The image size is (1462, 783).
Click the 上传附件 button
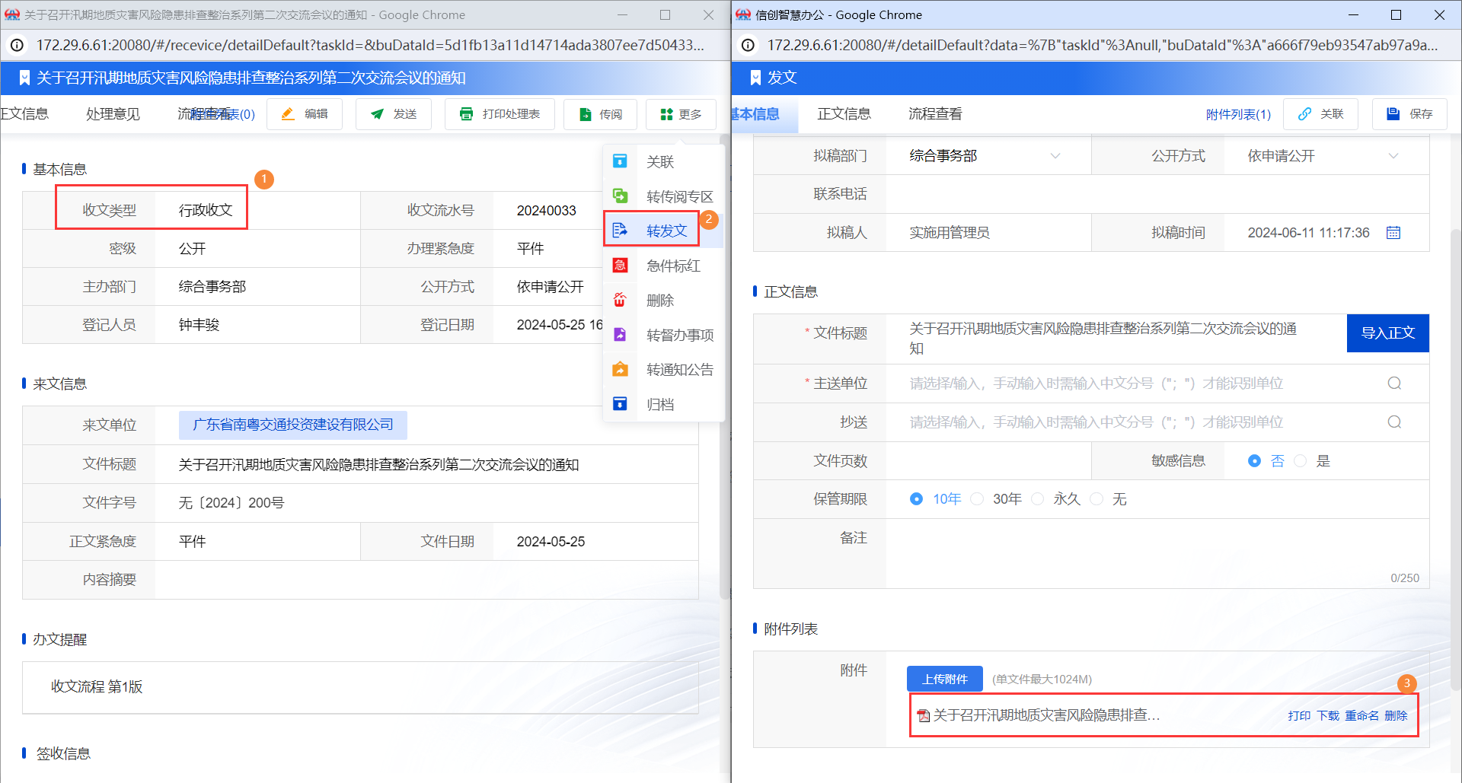coord(944,679)
